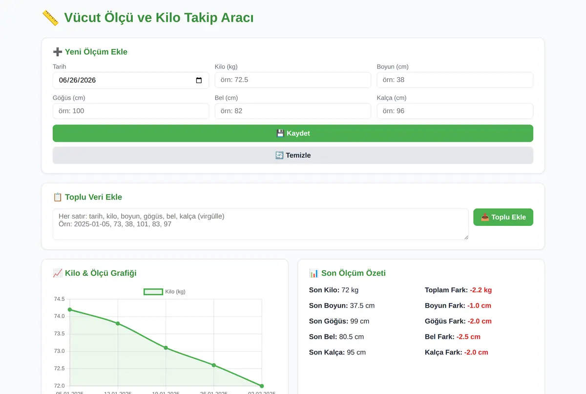Click the 73.1 data point on the chart
This screenshot has height=394, width=586.
pyautogui.click(x=166, y=348)
